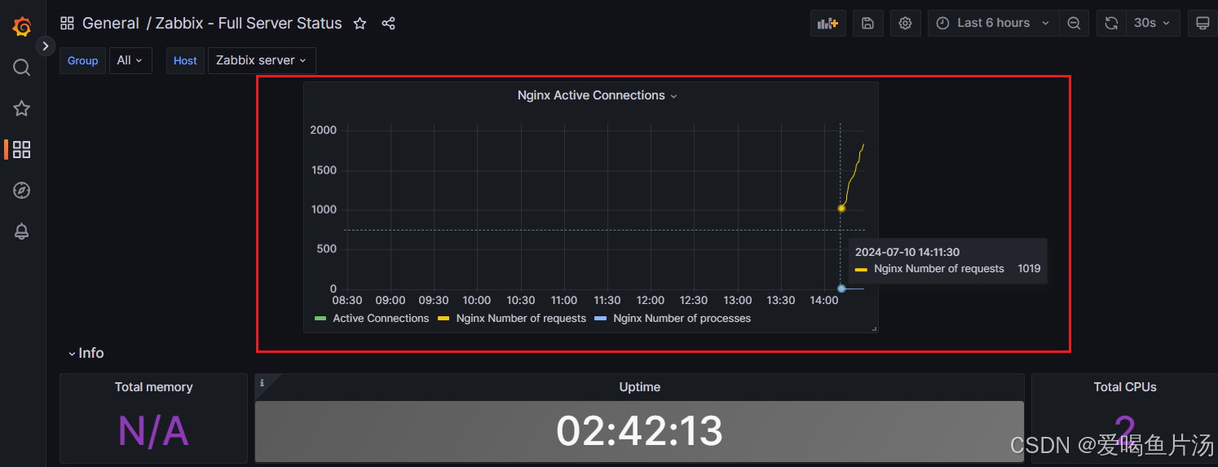1218x467 pixels.
Task: Click the N/A total memory value
Action: (x=153, y=430)
